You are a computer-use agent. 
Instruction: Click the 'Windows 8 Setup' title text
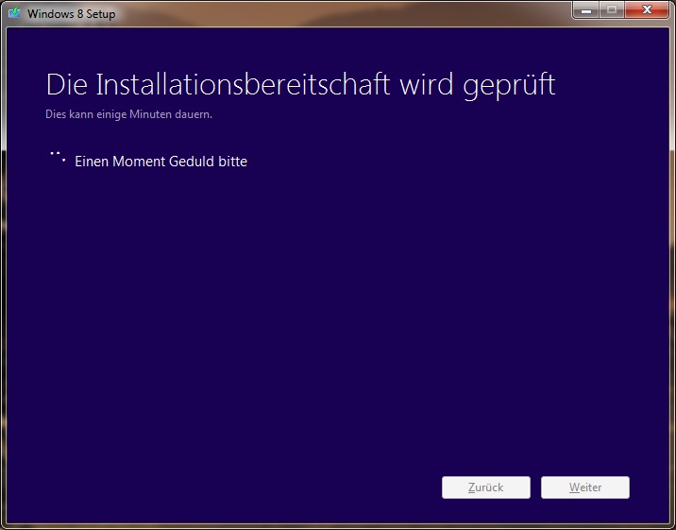pyautogui.click(x=71, y=14)
